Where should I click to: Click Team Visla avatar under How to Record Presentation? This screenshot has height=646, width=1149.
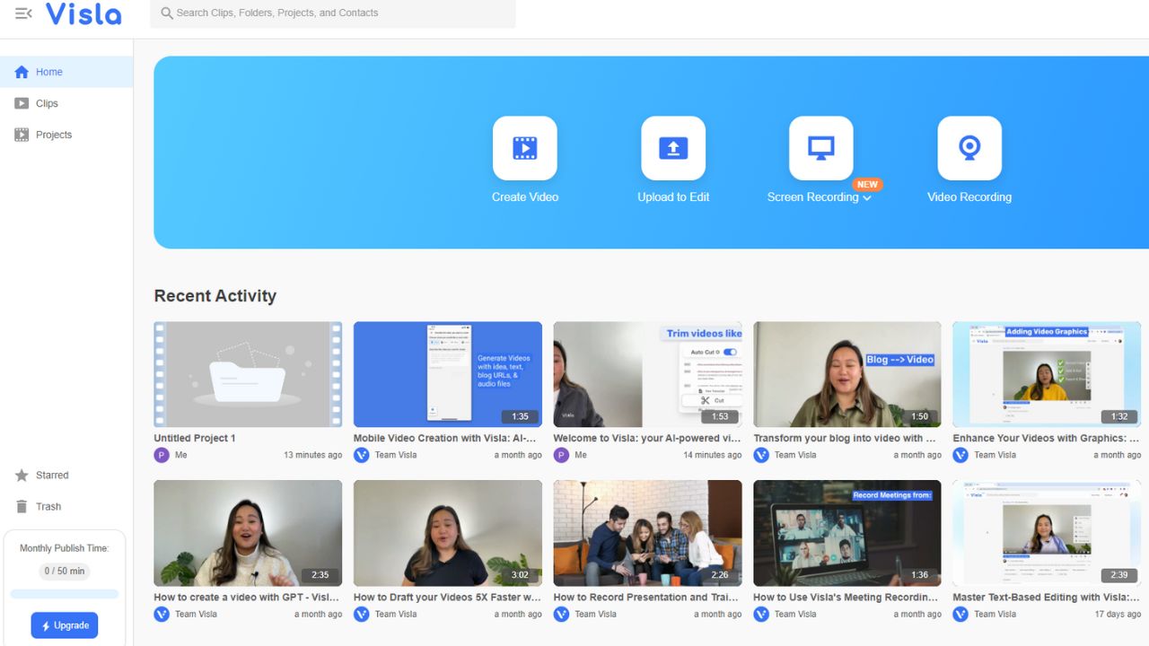(x=561, y=614)
